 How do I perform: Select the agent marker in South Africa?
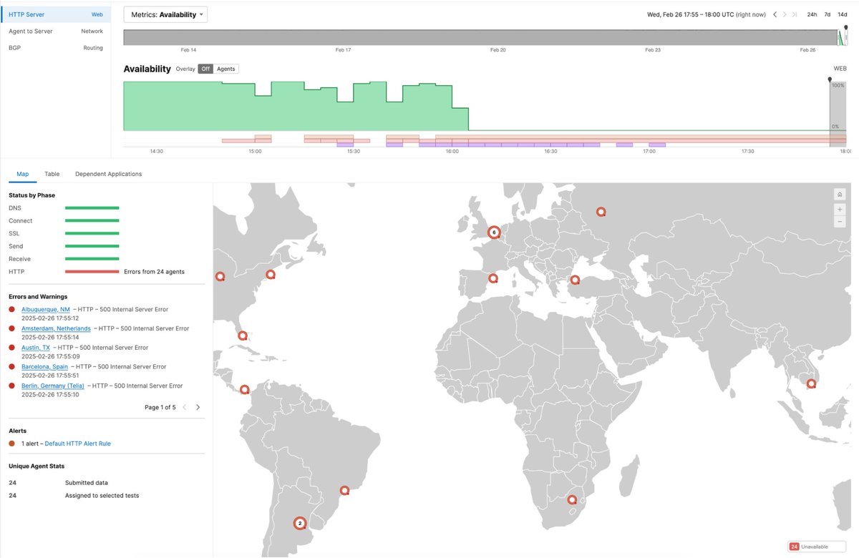[x=571, y=500]
